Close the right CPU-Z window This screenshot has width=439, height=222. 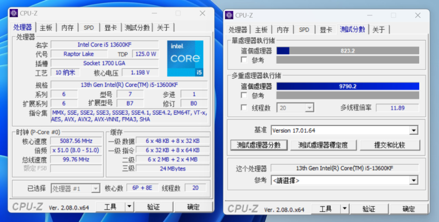[418, 15]
